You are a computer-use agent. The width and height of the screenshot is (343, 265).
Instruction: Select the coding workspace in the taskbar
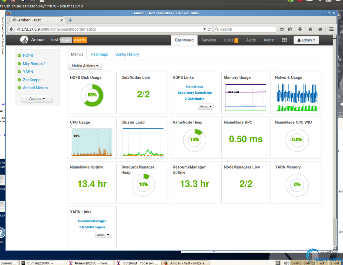point(296,263)
